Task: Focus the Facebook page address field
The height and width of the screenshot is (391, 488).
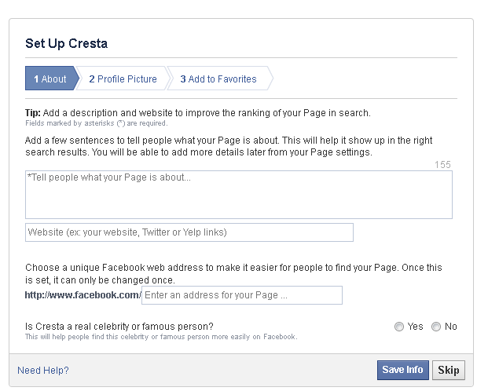Action: coord(242,295)
